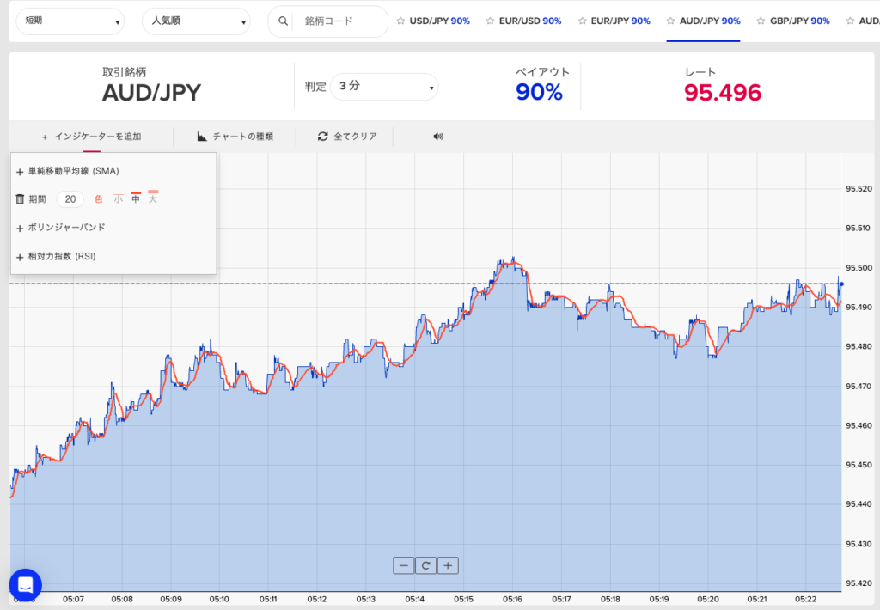Select large line thickness 大
The height and width of the screenshot is (610, 880).
(x=153, y=199)
